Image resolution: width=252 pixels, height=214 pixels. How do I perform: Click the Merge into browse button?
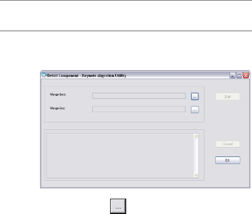[195, 110]
